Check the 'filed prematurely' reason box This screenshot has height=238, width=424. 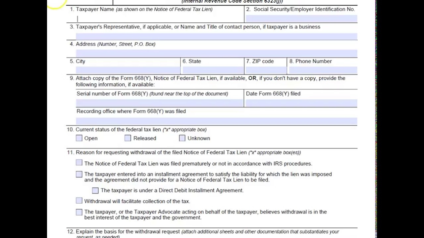[79, 163]
